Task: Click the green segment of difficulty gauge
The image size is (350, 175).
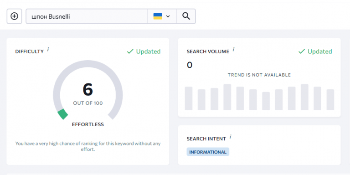Action: (x=63, y=114)
